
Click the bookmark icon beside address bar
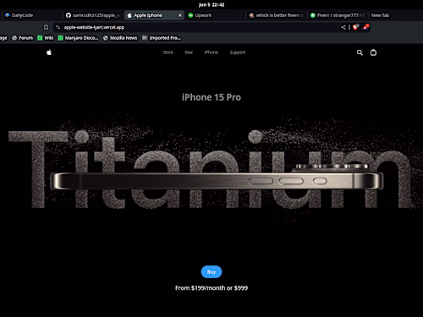coord(46,27)
